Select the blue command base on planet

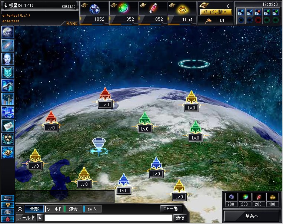99,146
